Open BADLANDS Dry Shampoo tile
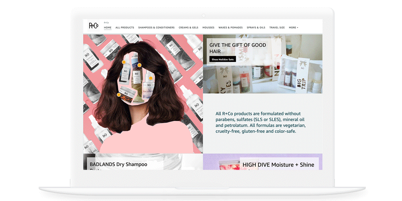 143,162
